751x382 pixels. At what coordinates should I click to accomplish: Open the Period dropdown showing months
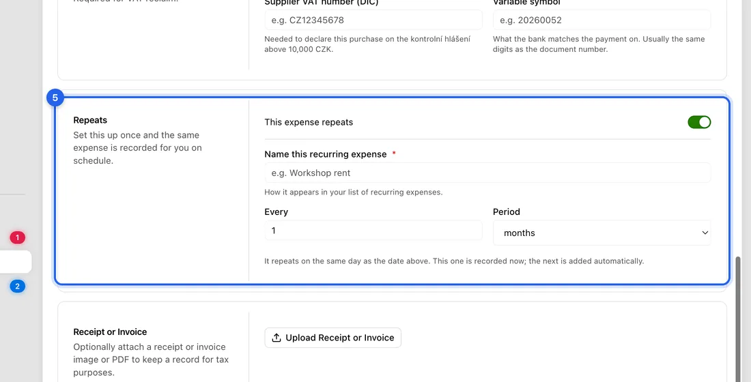tap(602, 233)
